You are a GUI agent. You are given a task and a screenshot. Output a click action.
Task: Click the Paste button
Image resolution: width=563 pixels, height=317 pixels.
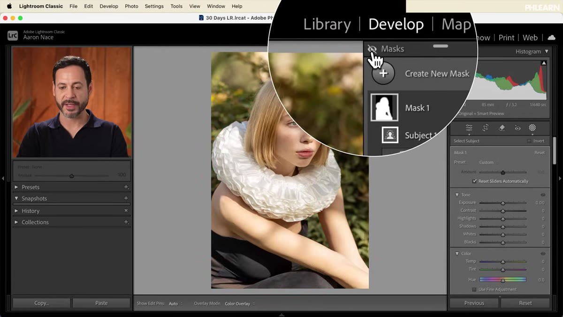click(x=101, y=303)
